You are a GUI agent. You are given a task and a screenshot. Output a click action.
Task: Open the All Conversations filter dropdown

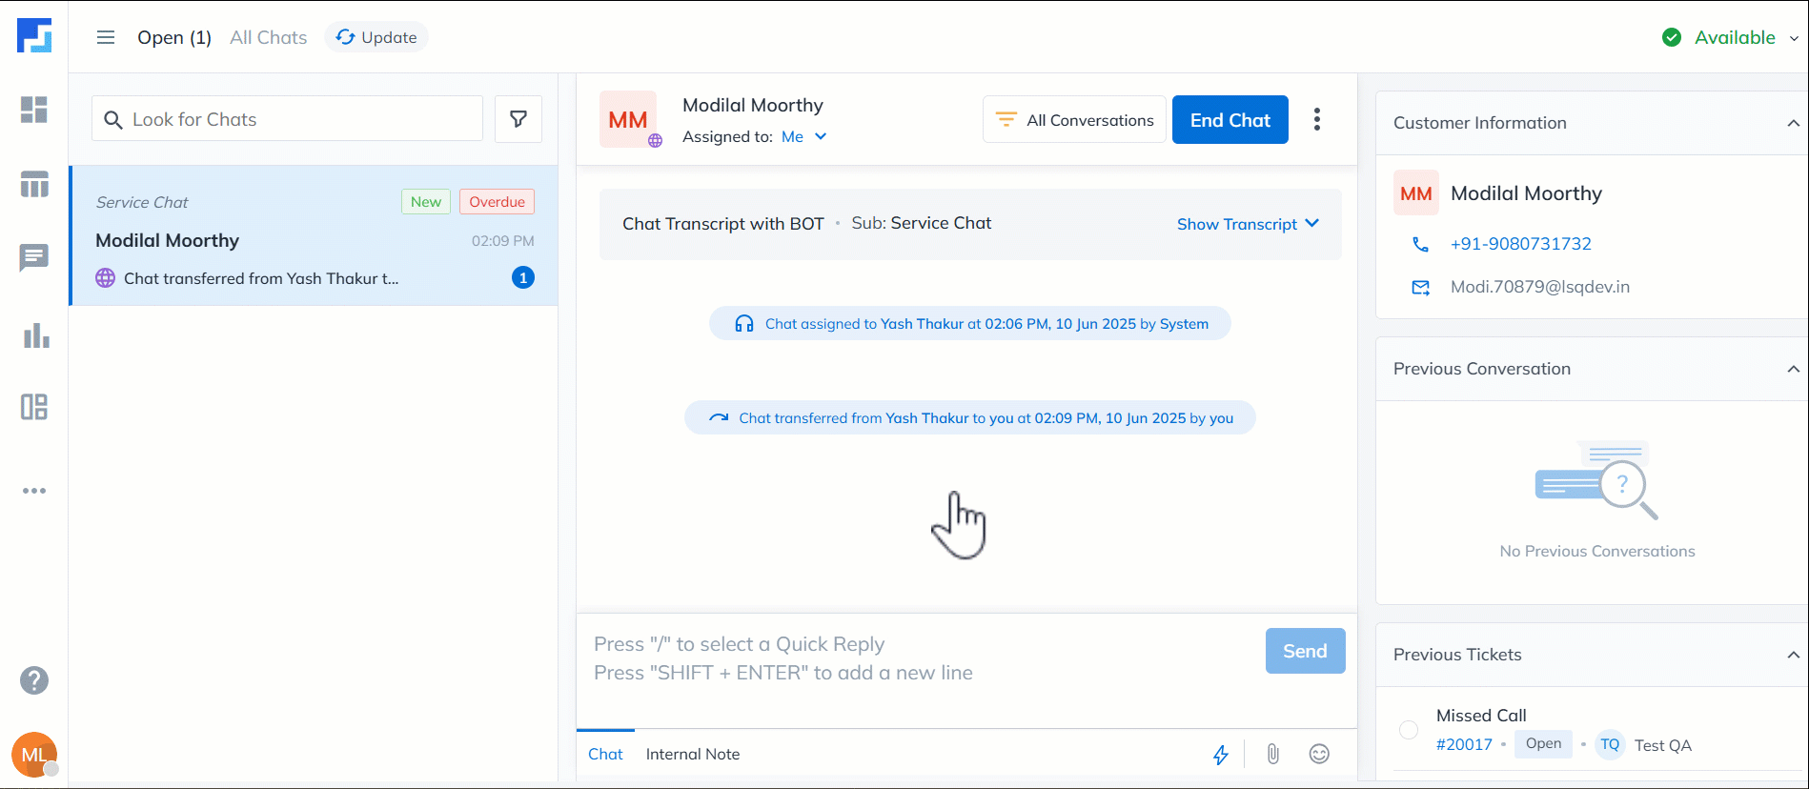click(1074, 119)
